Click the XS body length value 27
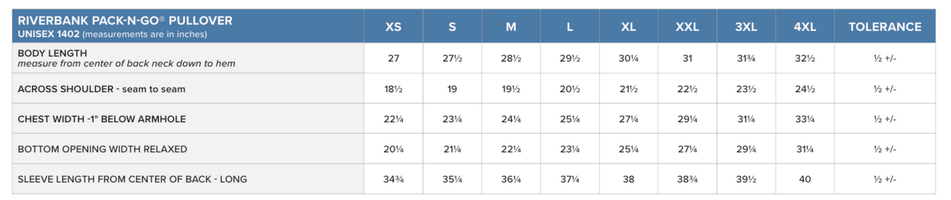951x200 pixels. tap(394, 59)
